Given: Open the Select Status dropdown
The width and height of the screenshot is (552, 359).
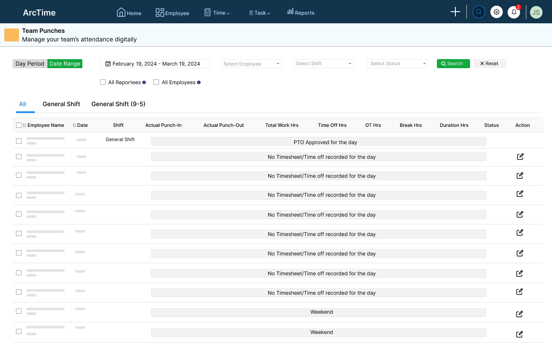Looking at the screenshot, I should pos(398,63).
